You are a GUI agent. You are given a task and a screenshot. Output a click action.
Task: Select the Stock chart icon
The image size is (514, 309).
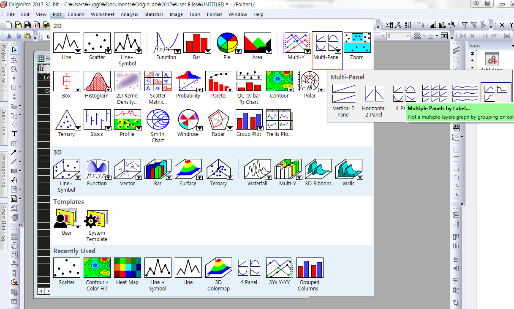[97, 119]
